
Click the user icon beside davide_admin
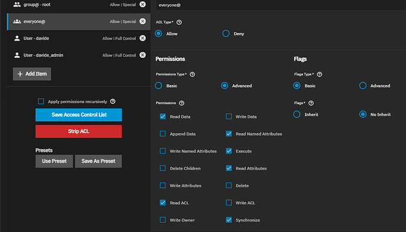click(x=17, y=55)
